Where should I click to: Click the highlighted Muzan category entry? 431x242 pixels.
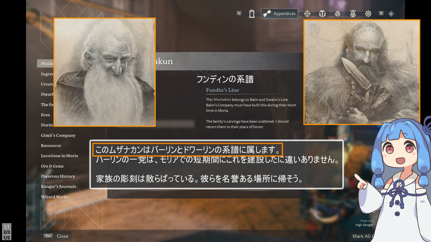[45, 63]
